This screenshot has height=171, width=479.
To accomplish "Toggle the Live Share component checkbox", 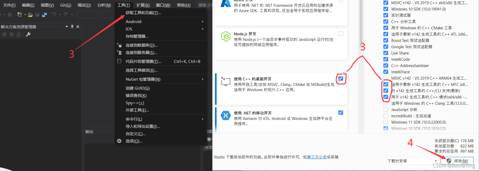I will [386, 53].
